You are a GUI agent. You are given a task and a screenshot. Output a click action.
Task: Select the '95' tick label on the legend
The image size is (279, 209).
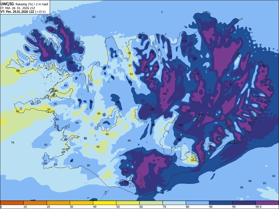pos(234,207)
